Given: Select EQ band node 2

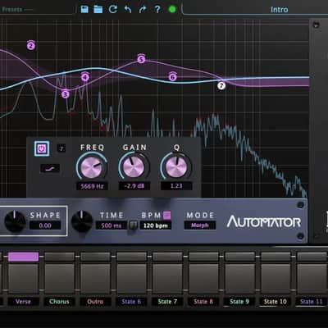Looking at the screenshot, I should click(x=31, y=46).
